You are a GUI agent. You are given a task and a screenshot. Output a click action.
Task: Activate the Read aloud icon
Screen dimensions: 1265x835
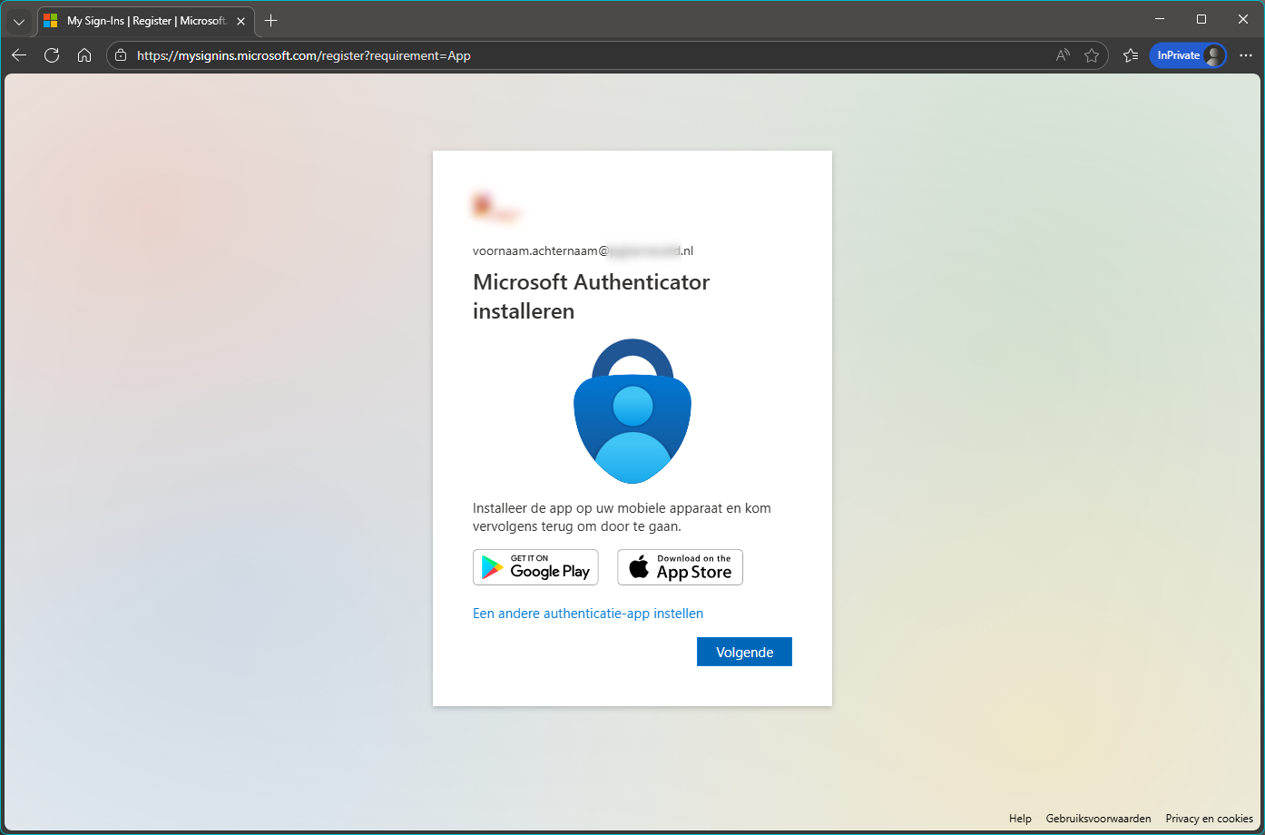(x=1063, y=55)
